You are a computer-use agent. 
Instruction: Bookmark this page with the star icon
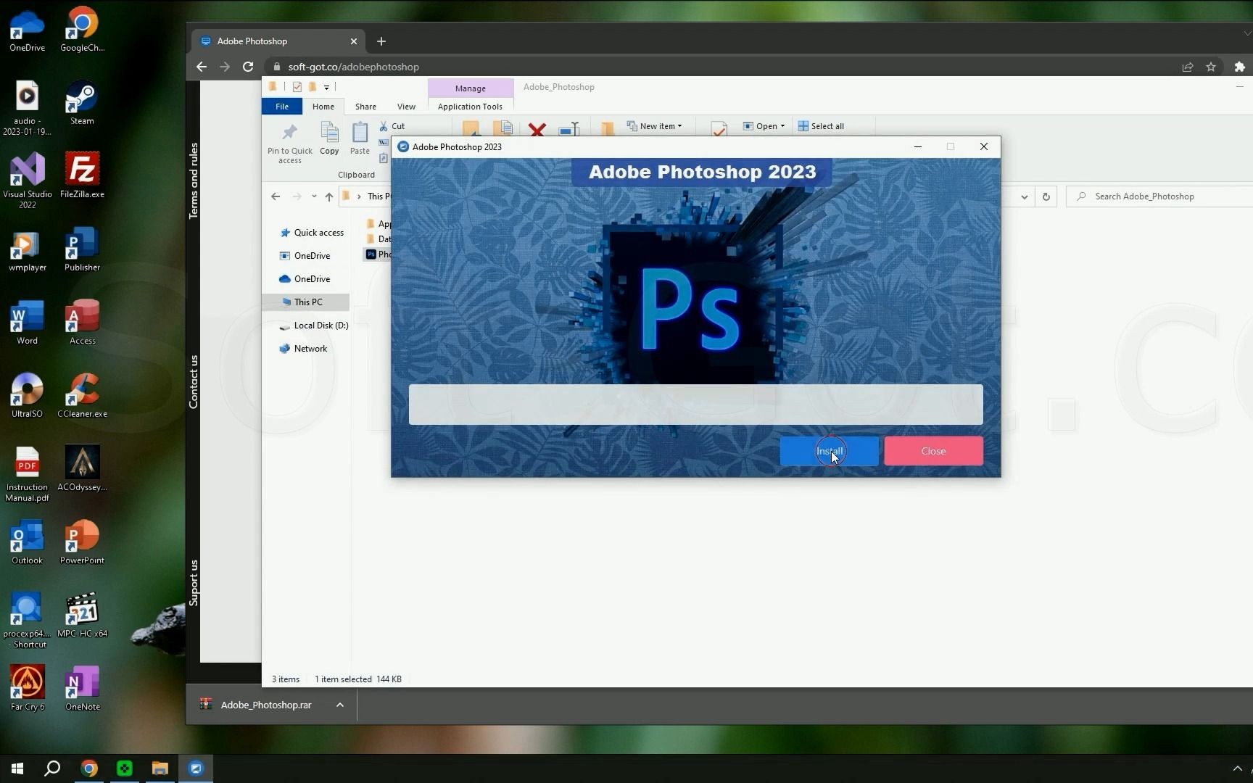(1210, 67)
